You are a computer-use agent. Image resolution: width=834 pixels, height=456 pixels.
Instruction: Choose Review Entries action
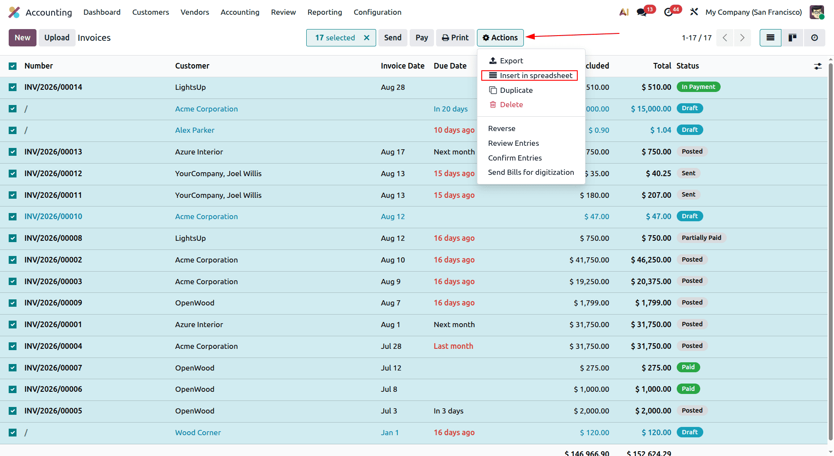[531, 143]
